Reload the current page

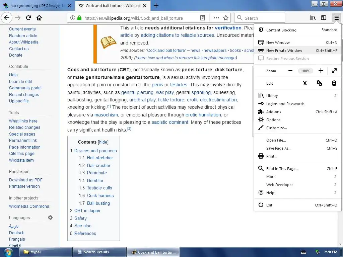[28, 18]
